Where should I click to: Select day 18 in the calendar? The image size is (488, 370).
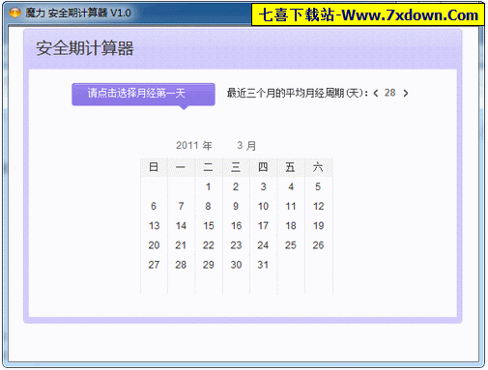tap(291, 226)
